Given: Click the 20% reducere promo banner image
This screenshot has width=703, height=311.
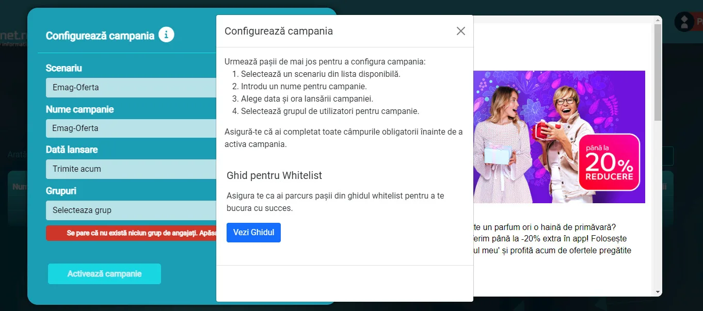Looking at the screenshot, I should tap(560, 137).
